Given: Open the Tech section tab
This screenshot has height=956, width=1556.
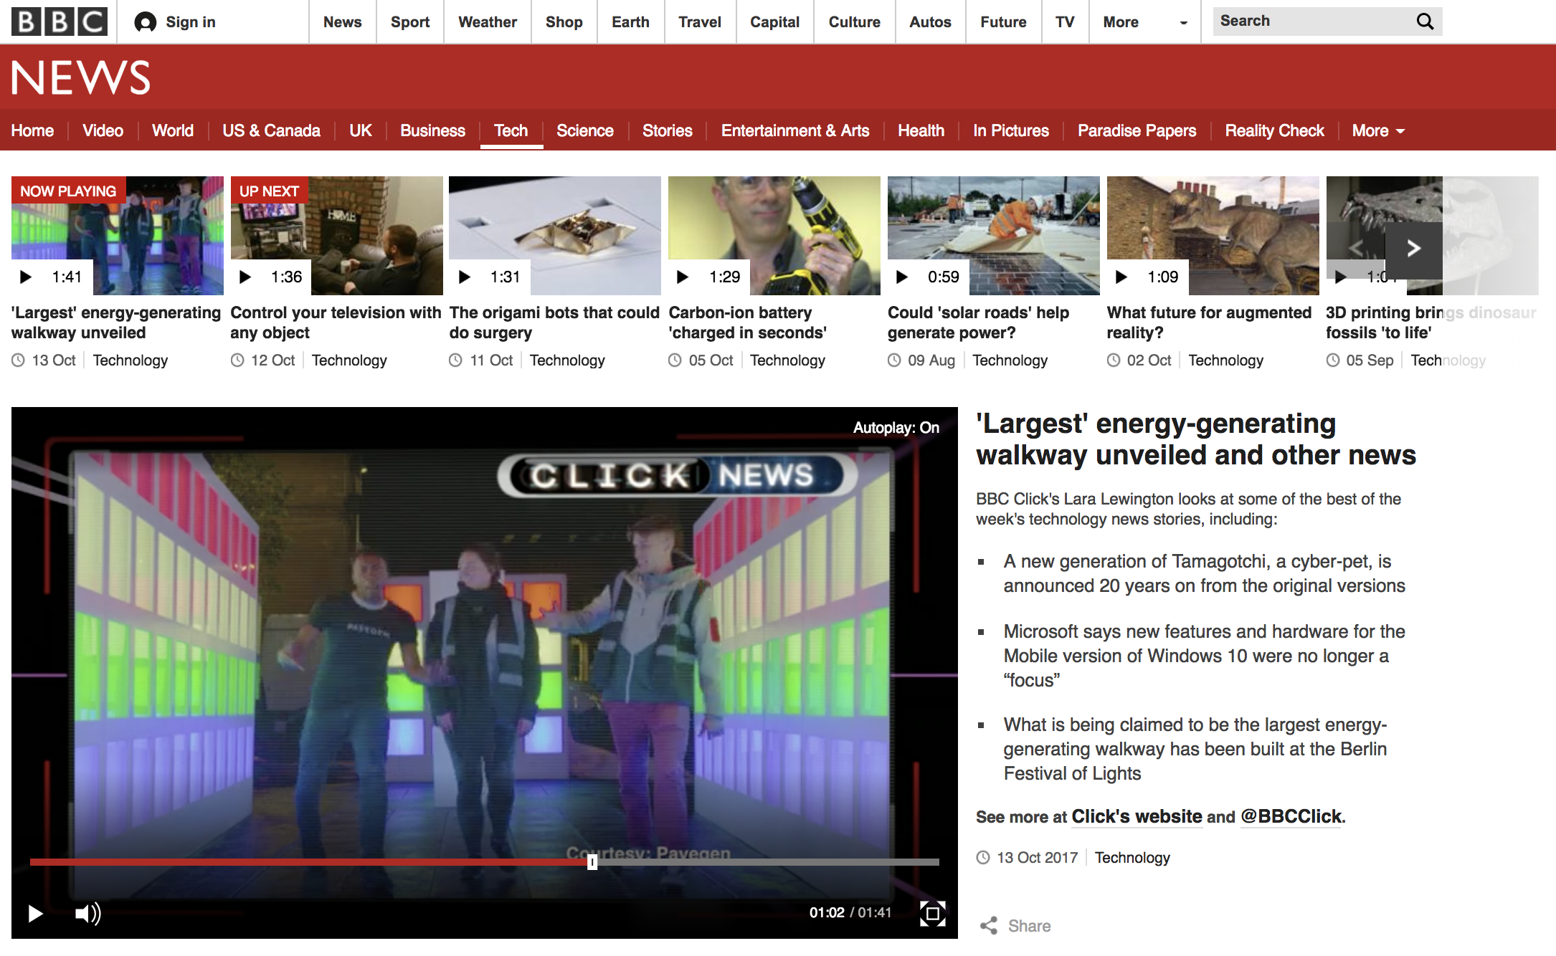Looking at the screenshot, I should pos(511,130).
